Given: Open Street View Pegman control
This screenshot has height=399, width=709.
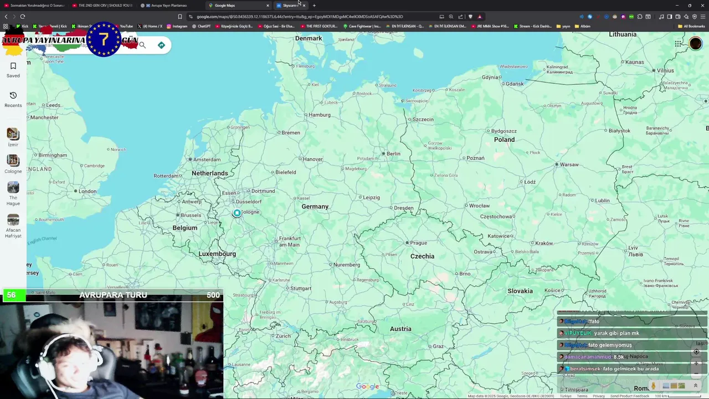Looking at the screenshot, I should [654, 386].
